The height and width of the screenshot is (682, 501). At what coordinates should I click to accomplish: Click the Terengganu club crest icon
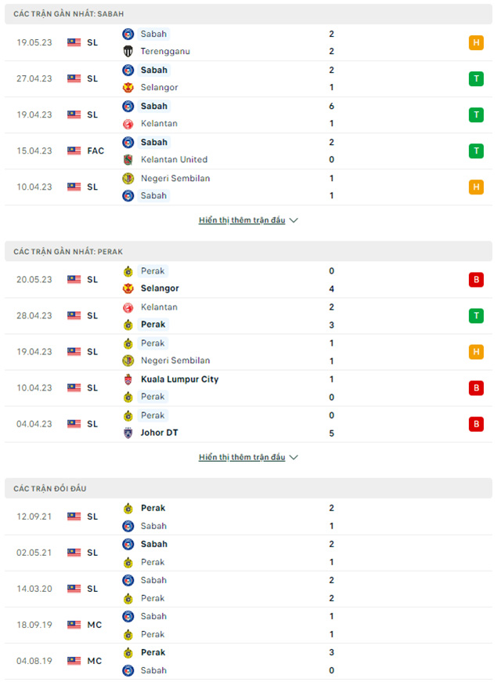(128, 51)
